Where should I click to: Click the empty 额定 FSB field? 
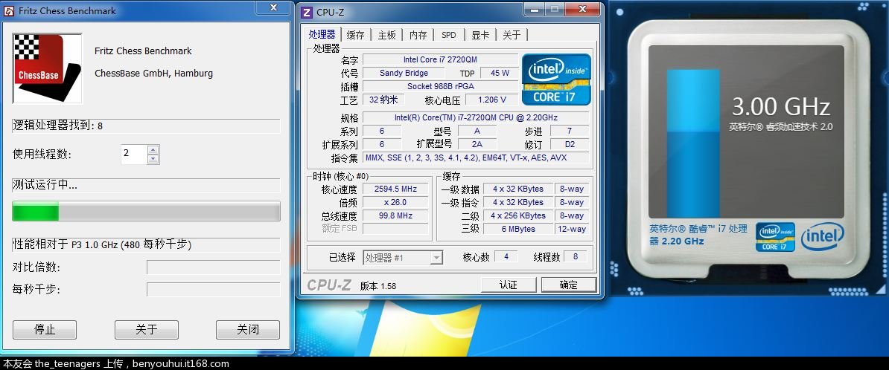click(396, 229)
